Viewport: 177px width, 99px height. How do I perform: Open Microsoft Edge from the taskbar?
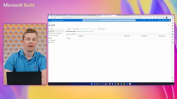coord(115,84)
